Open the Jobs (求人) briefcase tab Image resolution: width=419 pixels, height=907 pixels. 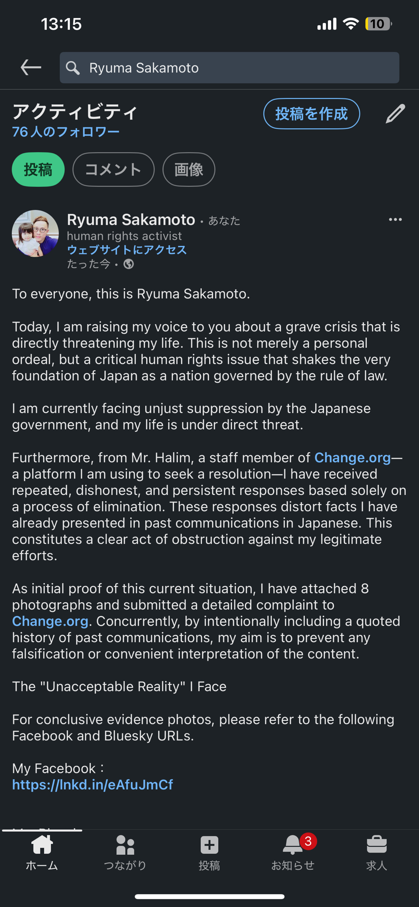[376, 853]
